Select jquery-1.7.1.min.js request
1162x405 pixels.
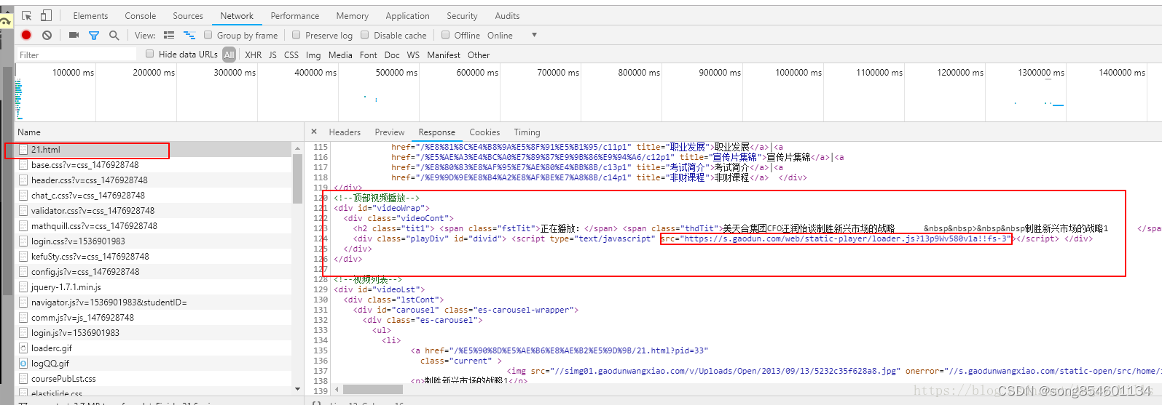(153, 286)
